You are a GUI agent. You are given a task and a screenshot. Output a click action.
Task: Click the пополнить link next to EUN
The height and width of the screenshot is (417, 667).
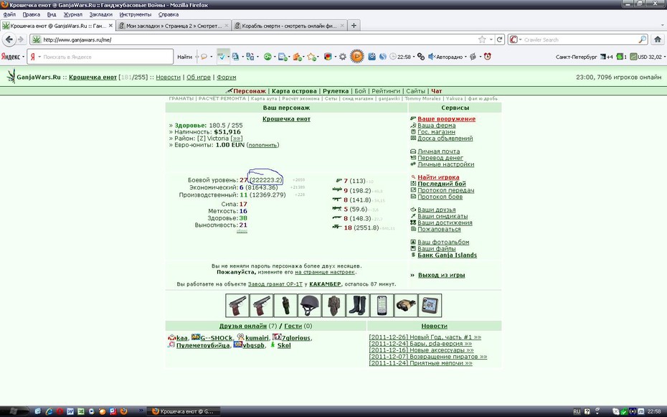click(262, 145)
